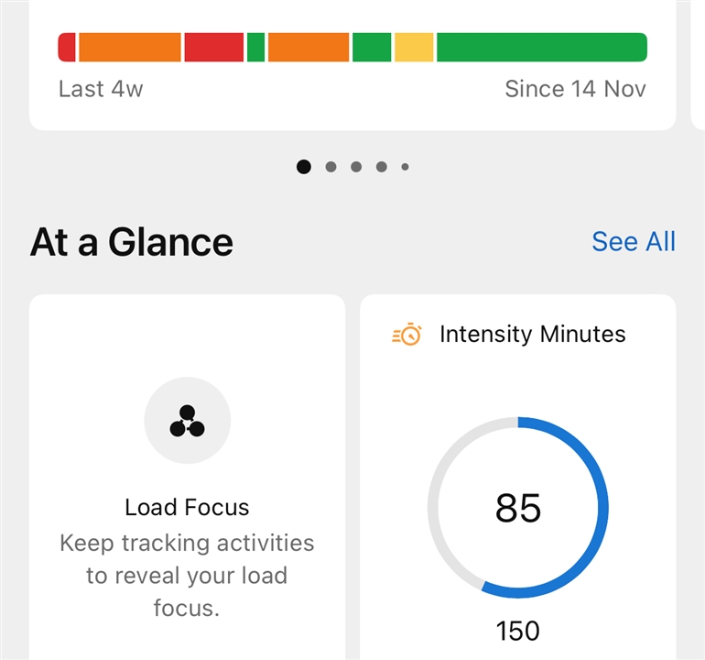Tap the first orange segment in the bar
Screen dimensions: 705x660
pos(130,47)
